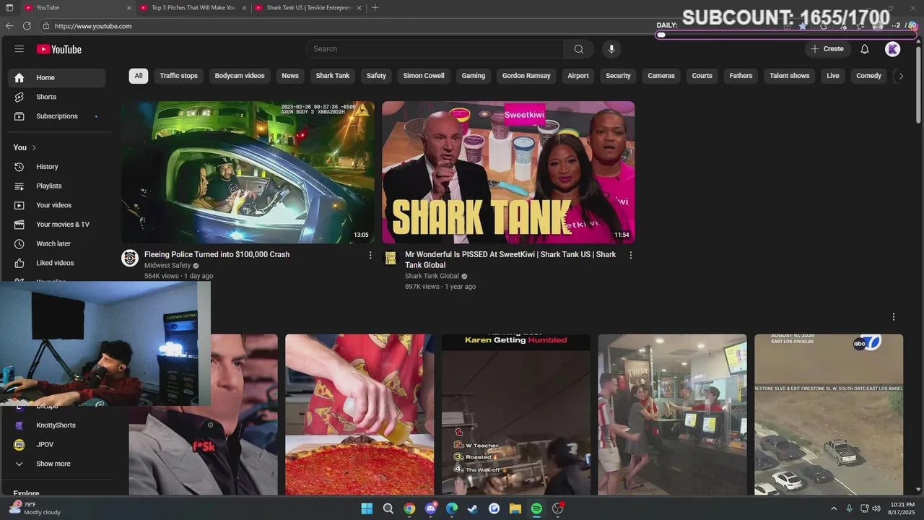Select the Traffic stops chip
Image resolution: width=924 pixels, height=520 pixels.
179,76
